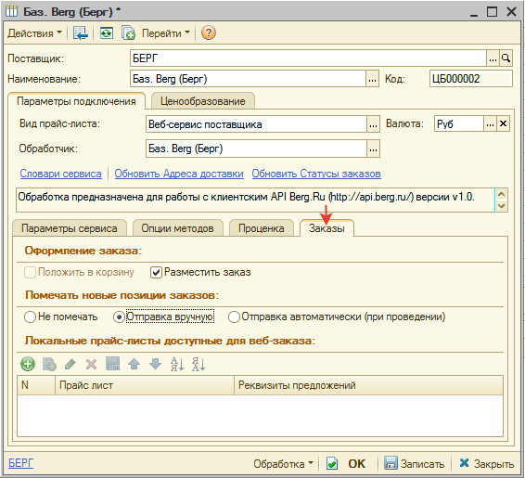
Task: Clear the Валюта field with X button
Action: [x=503, y=124]
